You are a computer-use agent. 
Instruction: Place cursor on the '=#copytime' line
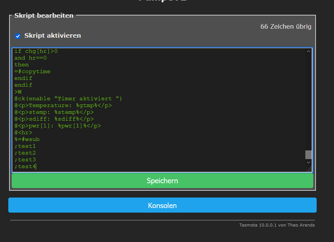pos(32,71)
